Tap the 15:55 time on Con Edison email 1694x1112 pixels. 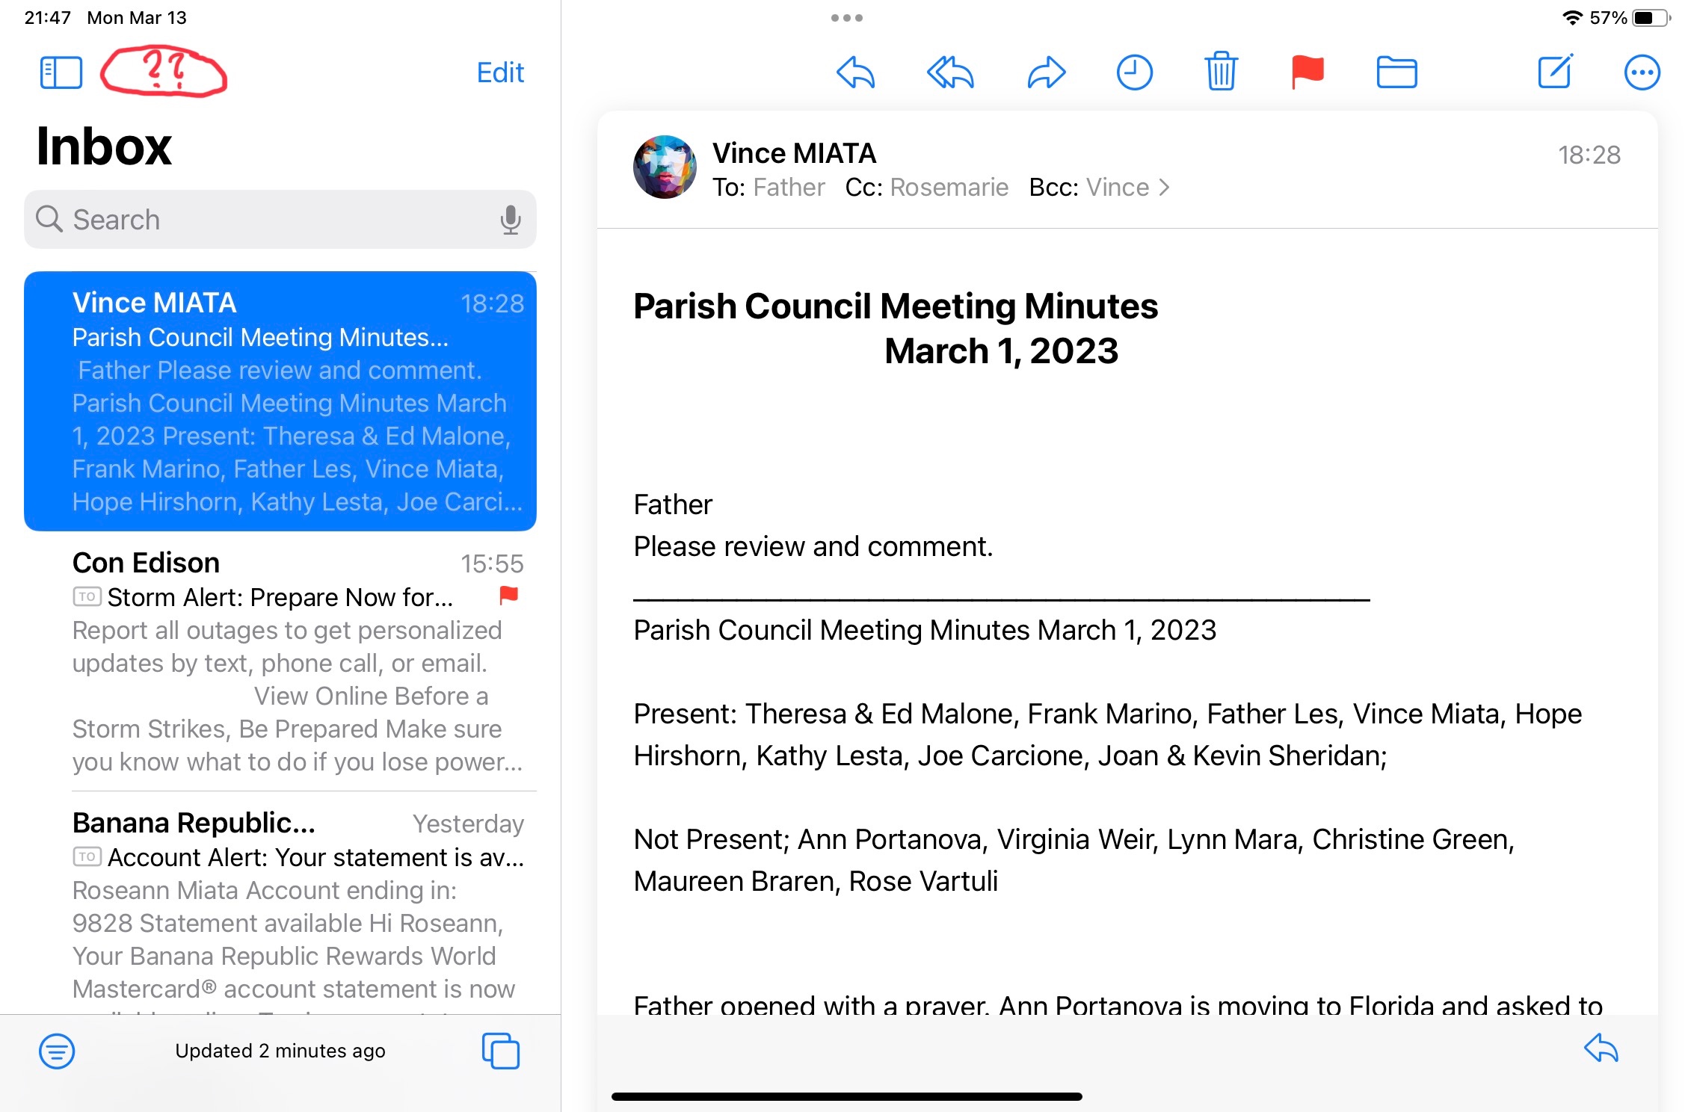pyautogui.click(x=492, y=563)
